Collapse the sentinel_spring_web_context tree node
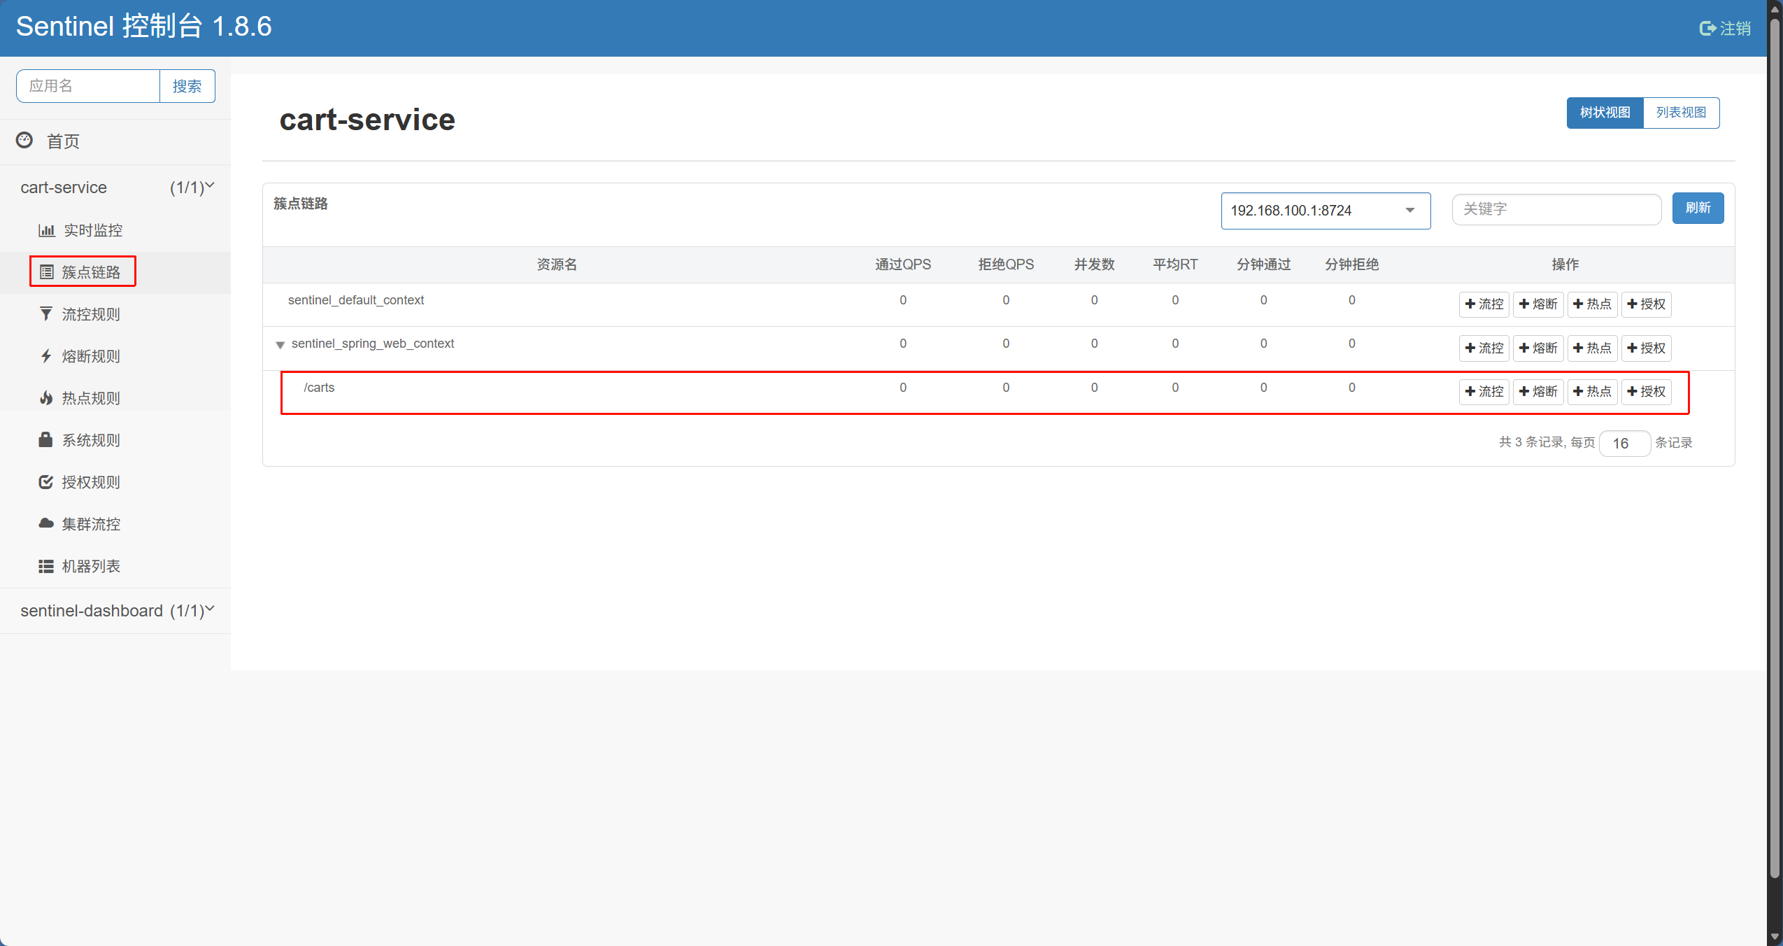 280,345
